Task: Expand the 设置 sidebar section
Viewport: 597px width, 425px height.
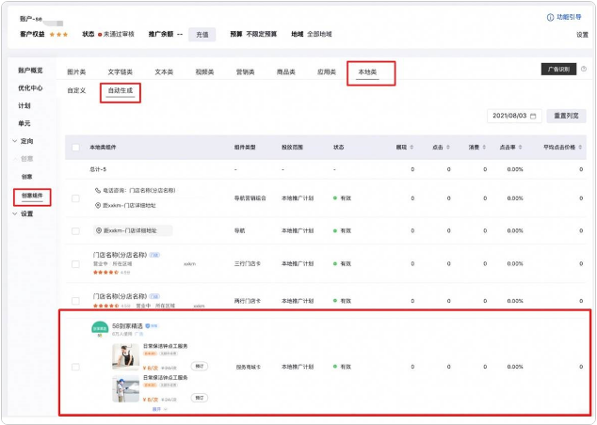Action: tap(13, 213)
